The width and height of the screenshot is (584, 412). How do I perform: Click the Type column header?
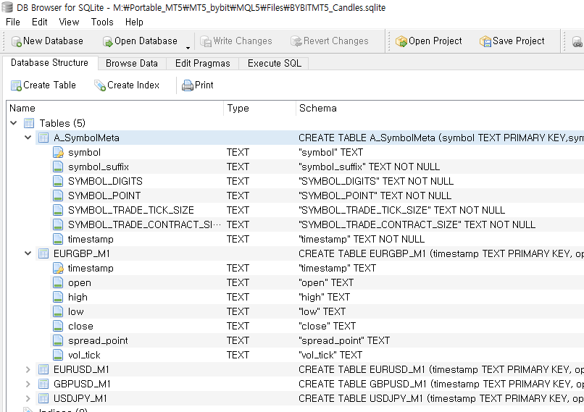click(x=260, y=109)
